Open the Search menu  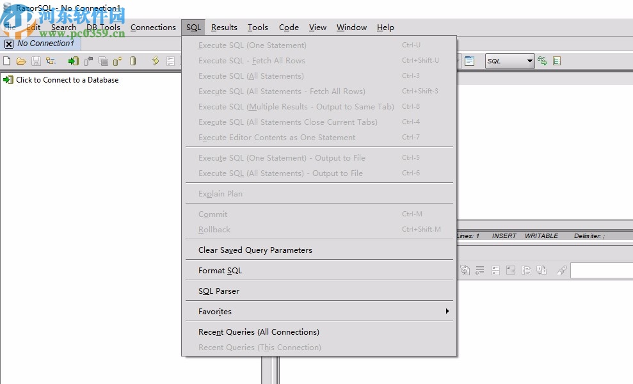pos(63,27)
